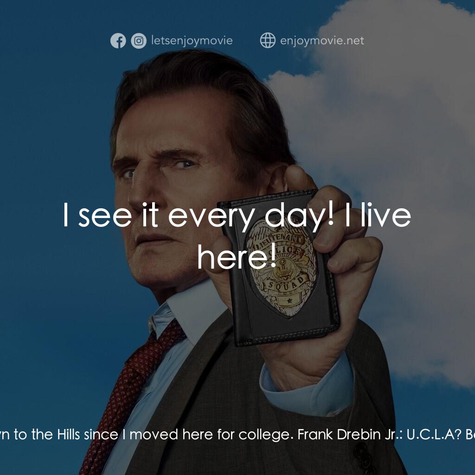Open the enjoymovie.net website link
Viewport: 475px width, 475px height.
(x=322, y=41)
